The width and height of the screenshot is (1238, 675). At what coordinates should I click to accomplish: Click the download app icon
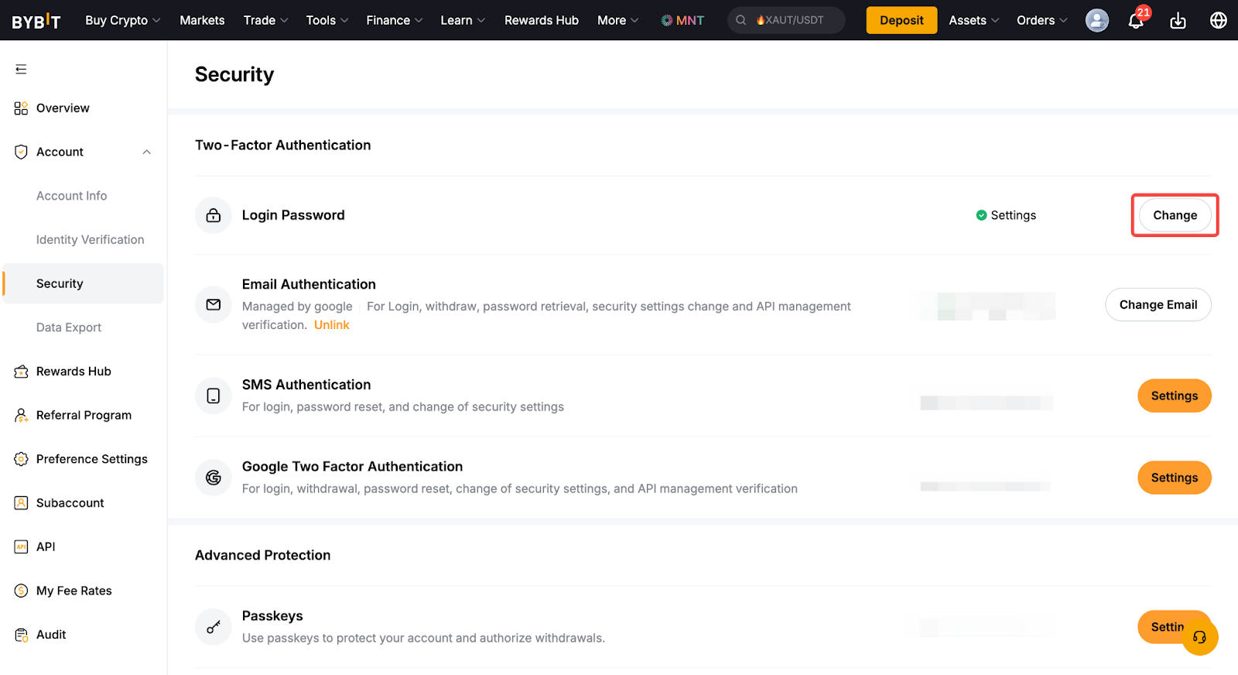point(1178,21)
